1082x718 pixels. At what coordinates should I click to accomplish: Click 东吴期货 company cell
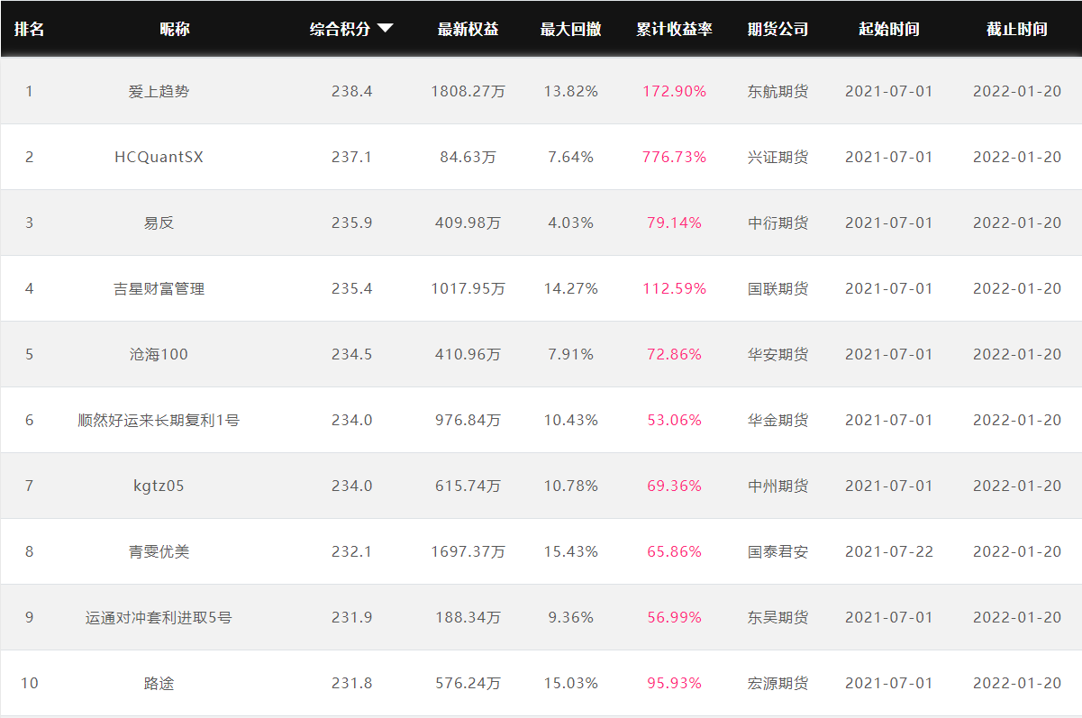click(777, 617)
